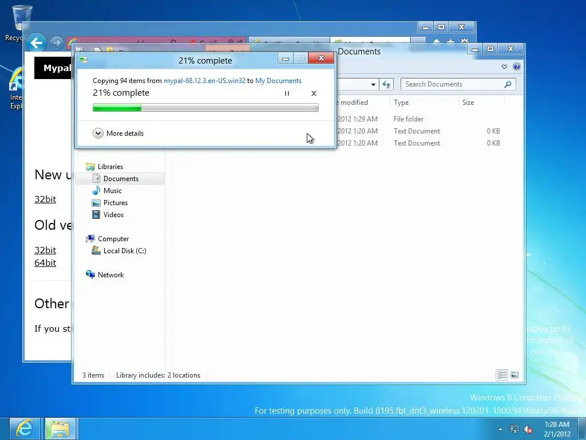Open Internet Explorer home icon
Image resolution: width=586 pixels, height=440 pixels.
click(x=437, y=42)
